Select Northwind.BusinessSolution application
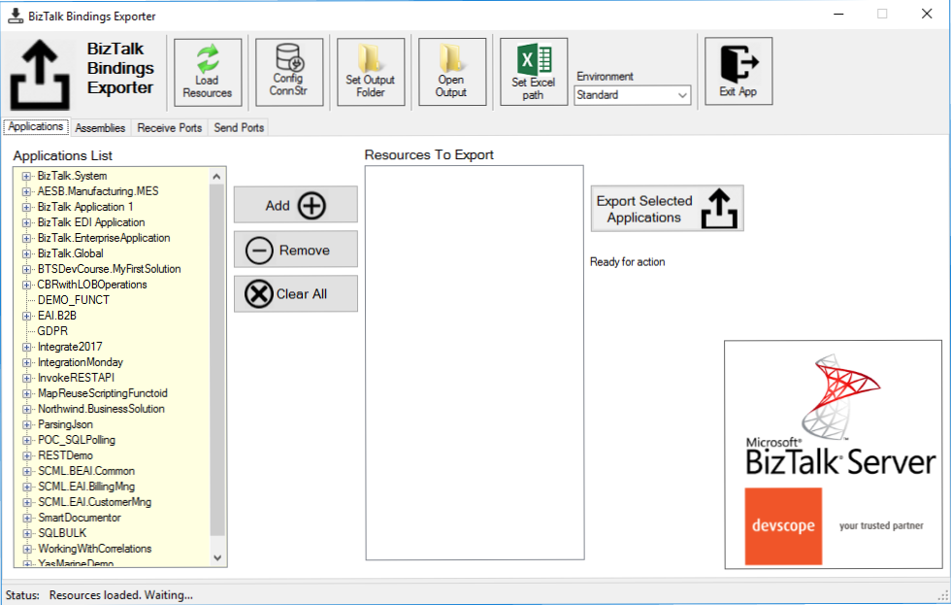This screenshot has height=605, width=951. 101,409
